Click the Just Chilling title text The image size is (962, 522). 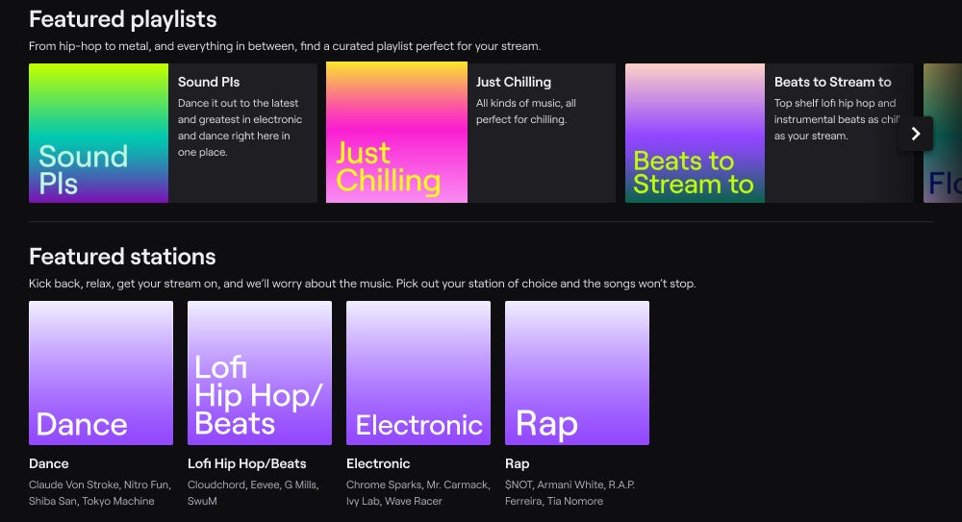coord(514,83)
